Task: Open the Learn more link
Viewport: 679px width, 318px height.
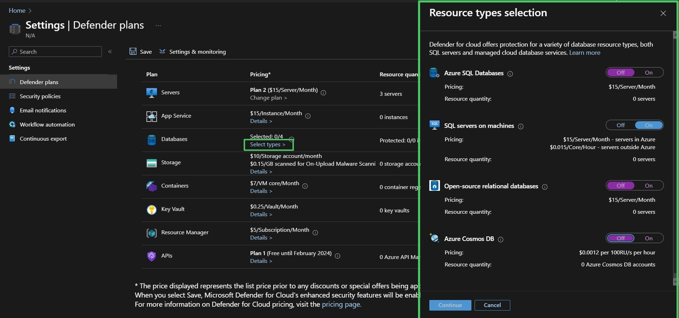Action: click(x=585, y=53)
